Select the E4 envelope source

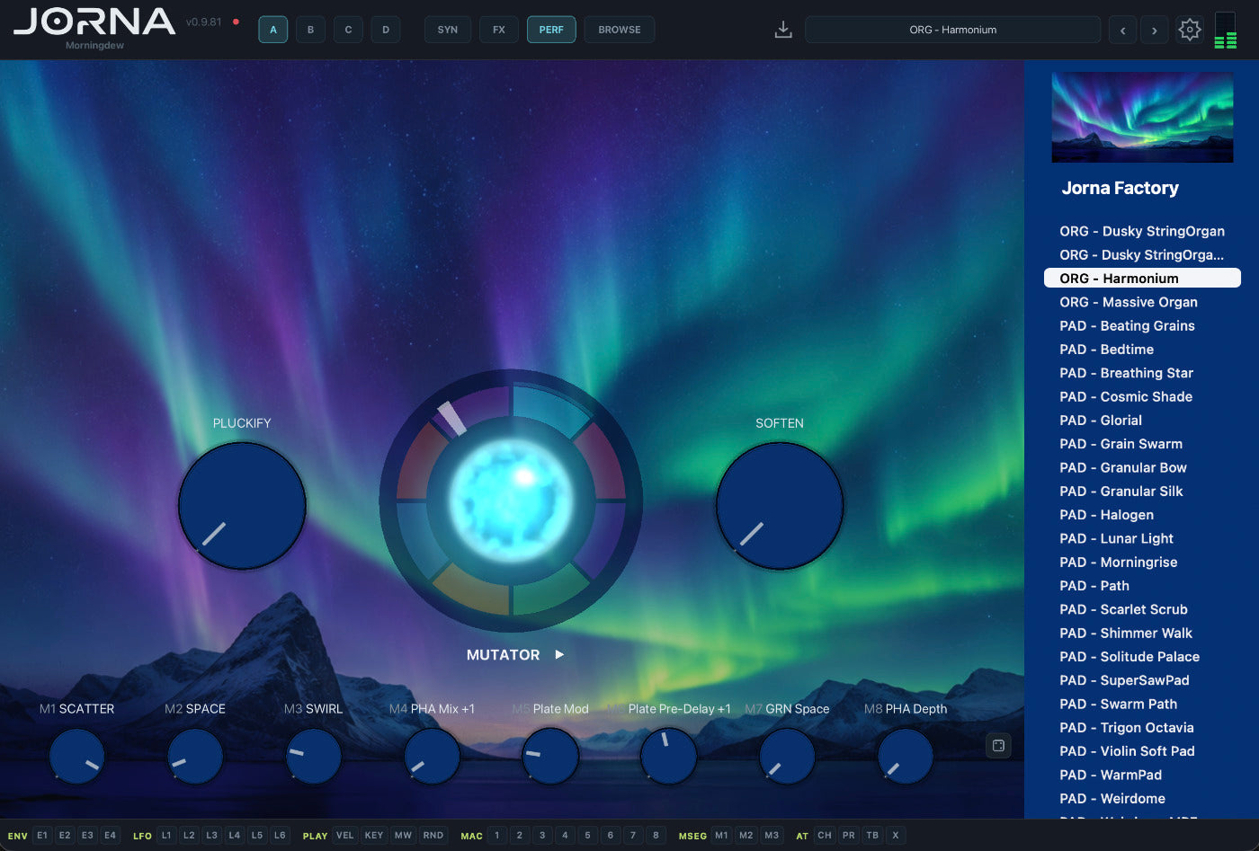point(110,836)
